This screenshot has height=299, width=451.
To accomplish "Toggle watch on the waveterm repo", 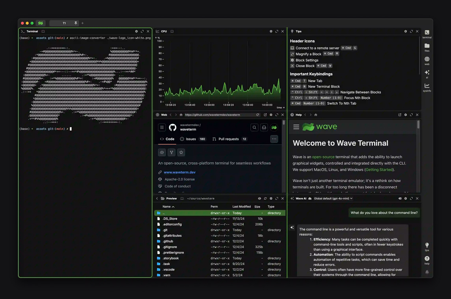I will [162, 152].
